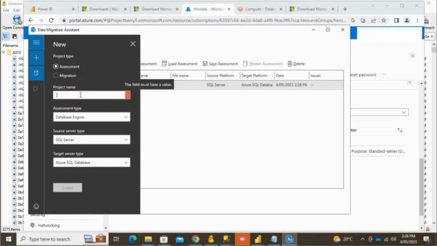Click the Source Platform column header
This screenshot has height=246, width=437.
click(223, 75)
